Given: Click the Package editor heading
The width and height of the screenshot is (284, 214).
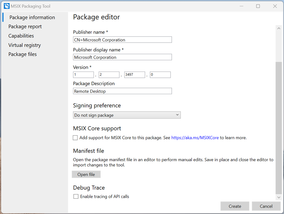Looking at the screenshot, I should (x=96, y=17).
